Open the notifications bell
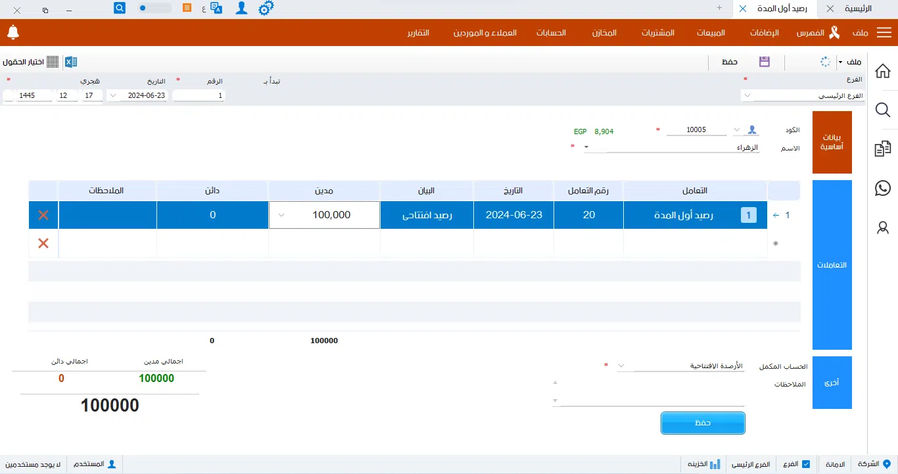Viewport: 898px width, 474px height. click(x=12, y=32)
